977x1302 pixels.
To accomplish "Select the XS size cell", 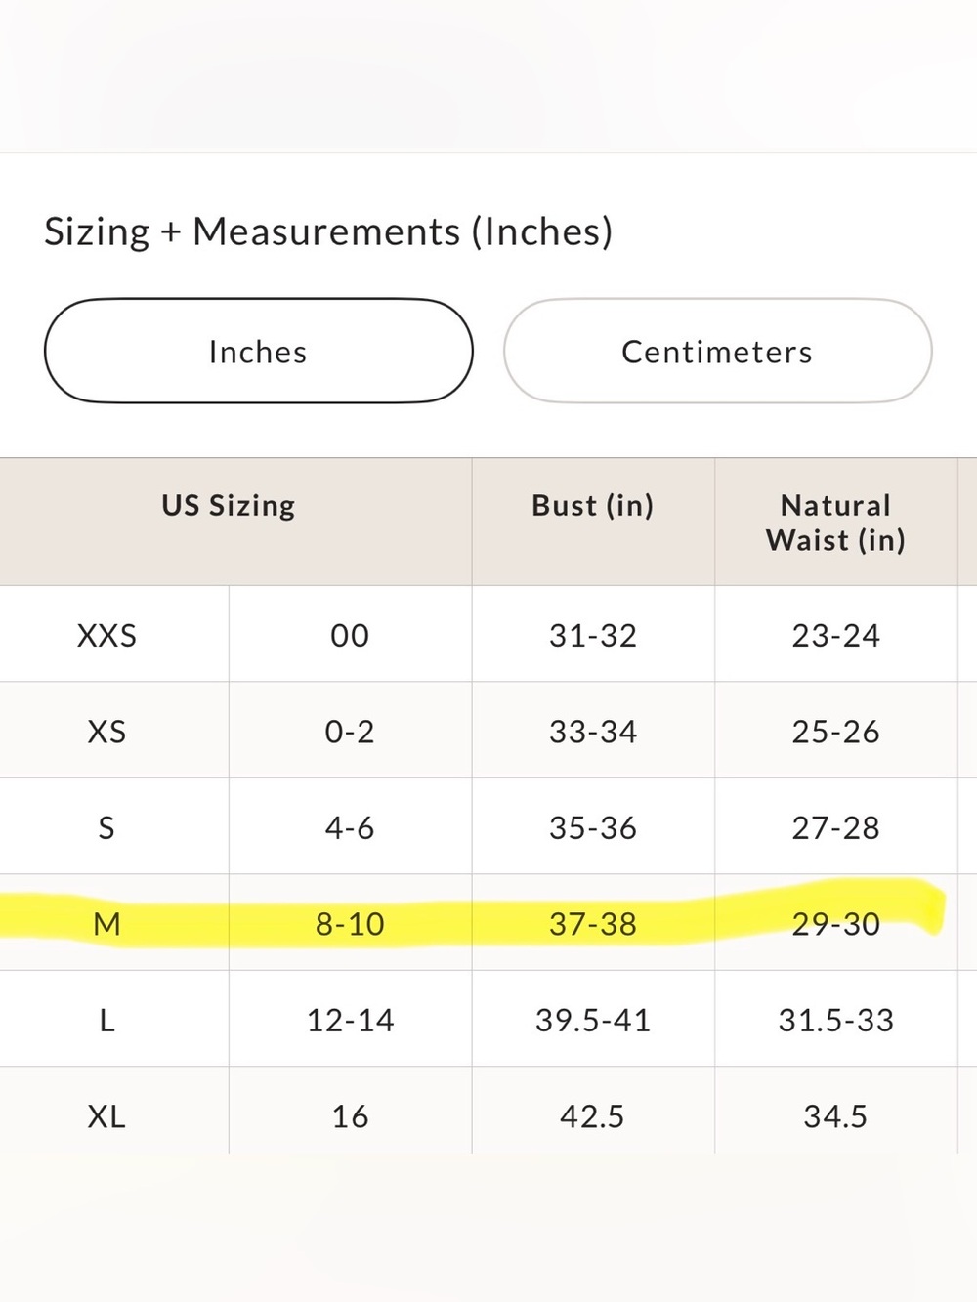I will pos(106,732).
